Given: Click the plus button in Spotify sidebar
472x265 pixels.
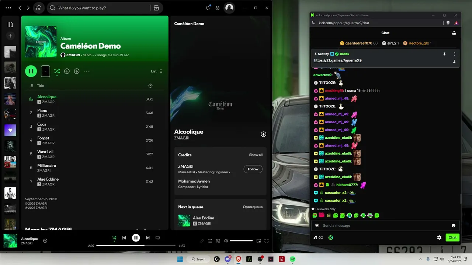Looking at the screenshot, I should coord(10,36).
